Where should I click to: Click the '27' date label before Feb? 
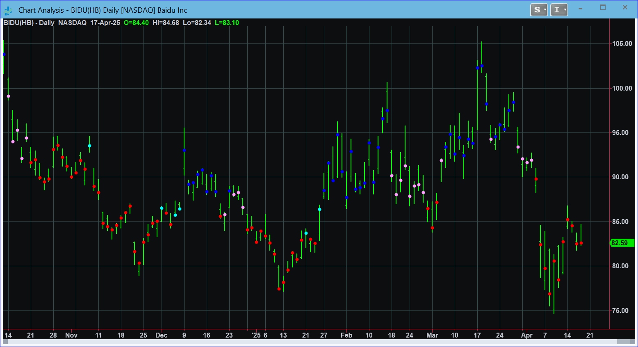tap(324, 335)
